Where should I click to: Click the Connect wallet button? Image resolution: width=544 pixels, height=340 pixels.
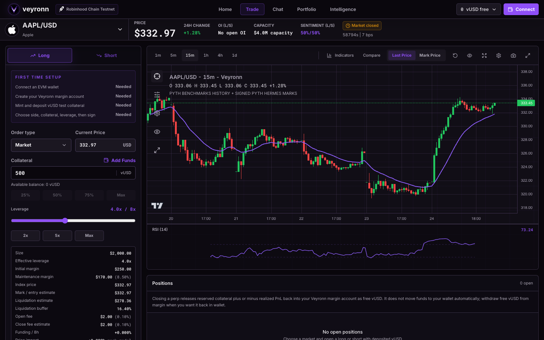coord(521,9)
